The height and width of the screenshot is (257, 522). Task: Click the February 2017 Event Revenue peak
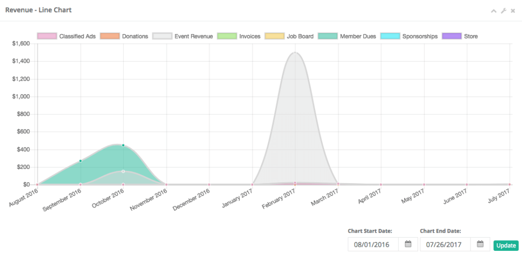295,52
